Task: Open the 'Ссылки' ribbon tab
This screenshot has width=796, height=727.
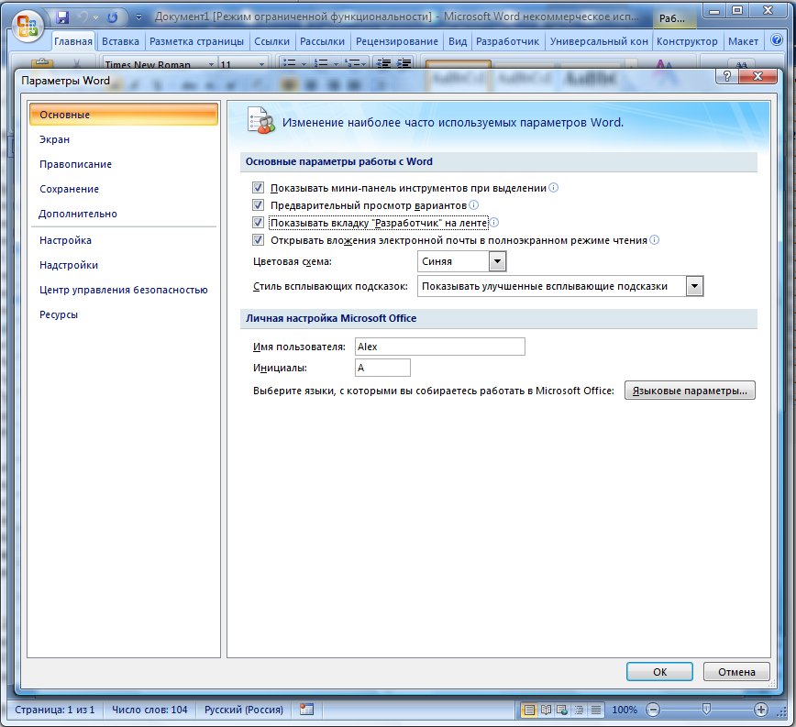Action: (271, 41)
